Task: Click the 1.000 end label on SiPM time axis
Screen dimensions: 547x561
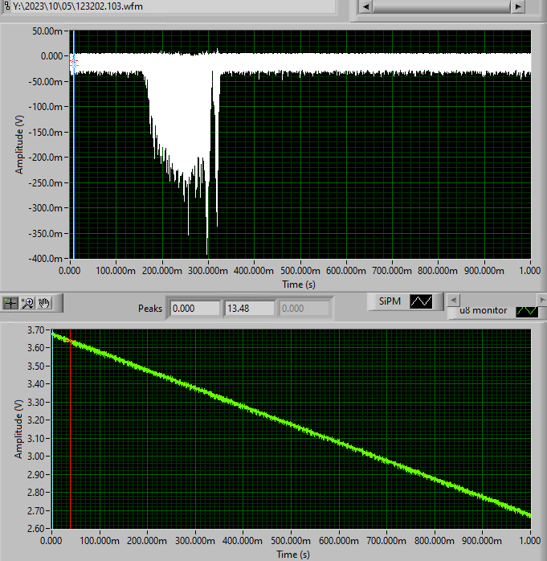Action: pyautogui.click(x=530, y=271)
